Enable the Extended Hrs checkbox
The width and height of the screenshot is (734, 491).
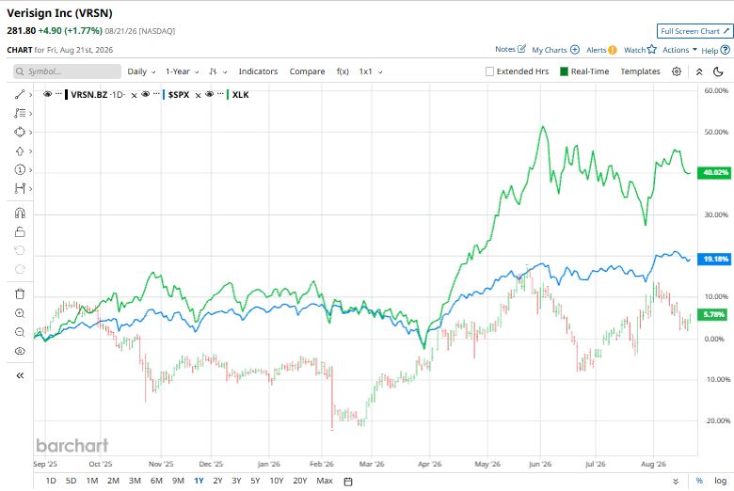click(489, 71)
